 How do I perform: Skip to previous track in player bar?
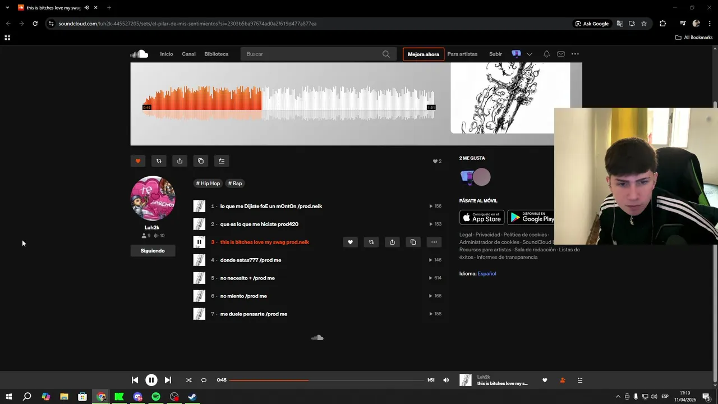point(135,380)
